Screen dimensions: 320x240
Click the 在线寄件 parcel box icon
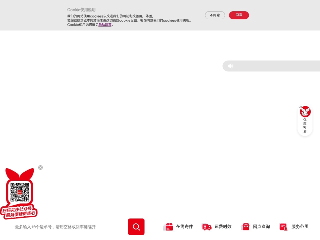[x=168, y=227]
